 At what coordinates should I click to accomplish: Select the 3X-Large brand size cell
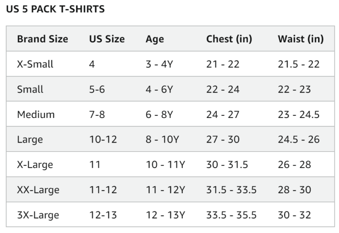(38, 215)
